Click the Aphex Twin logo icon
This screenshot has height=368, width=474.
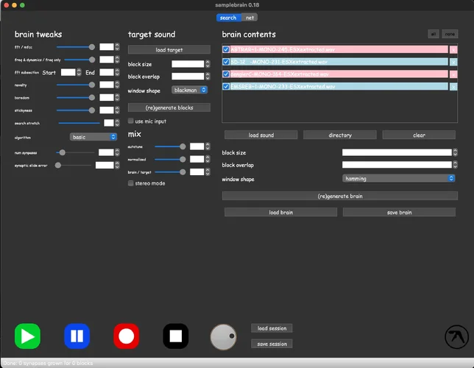pos(456,336)
